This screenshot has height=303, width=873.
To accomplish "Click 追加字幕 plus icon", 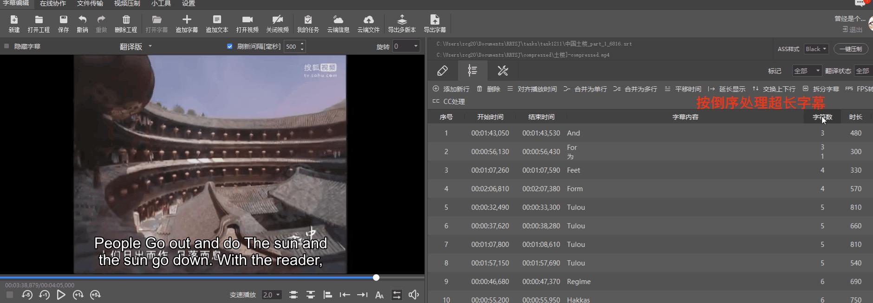I will (187, 20).
